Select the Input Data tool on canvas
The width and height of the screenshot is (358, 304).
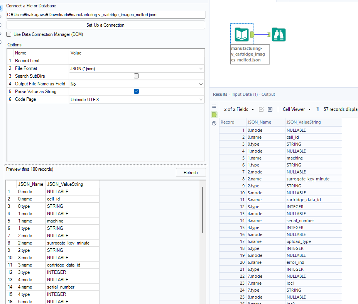pyautogui.click(x=242, y=35)
